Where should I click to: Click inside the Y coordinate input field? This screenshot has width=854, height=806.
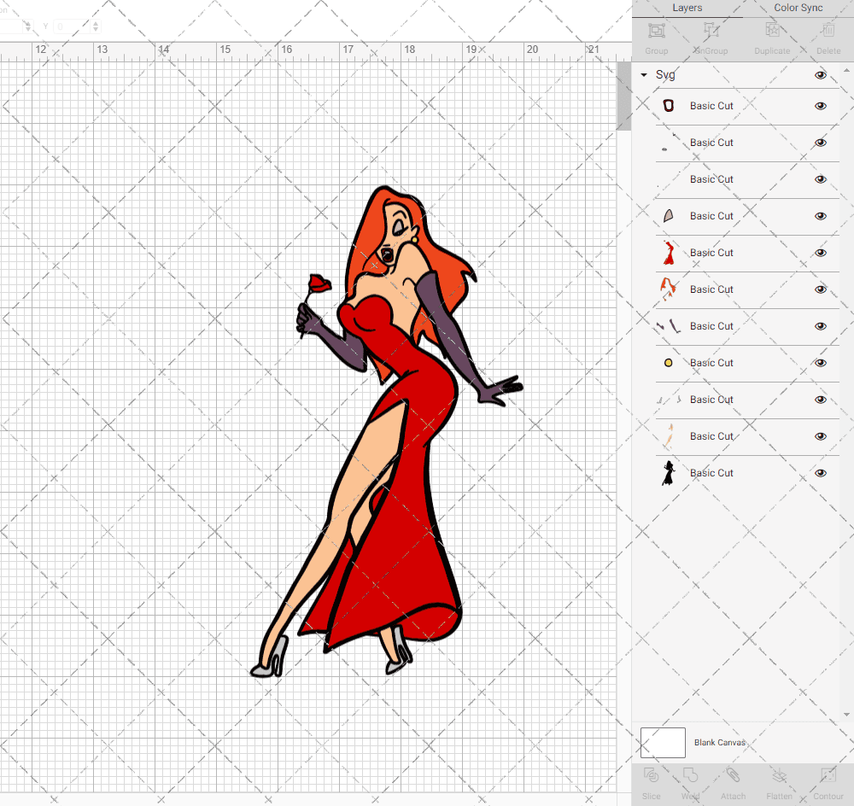coord(73,26)
